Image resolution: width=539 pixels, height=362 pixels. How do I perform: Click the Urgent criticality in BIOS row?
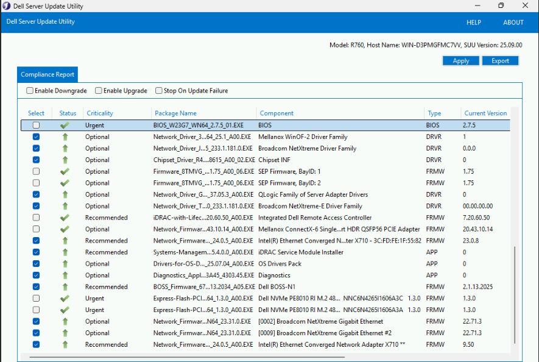(94, 126)
